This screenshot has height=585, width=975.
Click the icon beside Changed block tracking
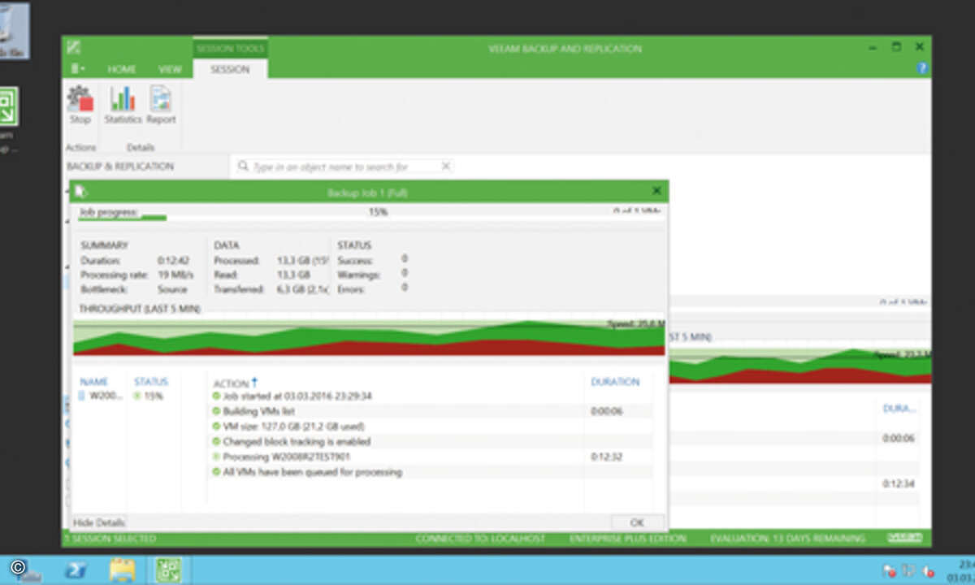(x=217, y=441)
